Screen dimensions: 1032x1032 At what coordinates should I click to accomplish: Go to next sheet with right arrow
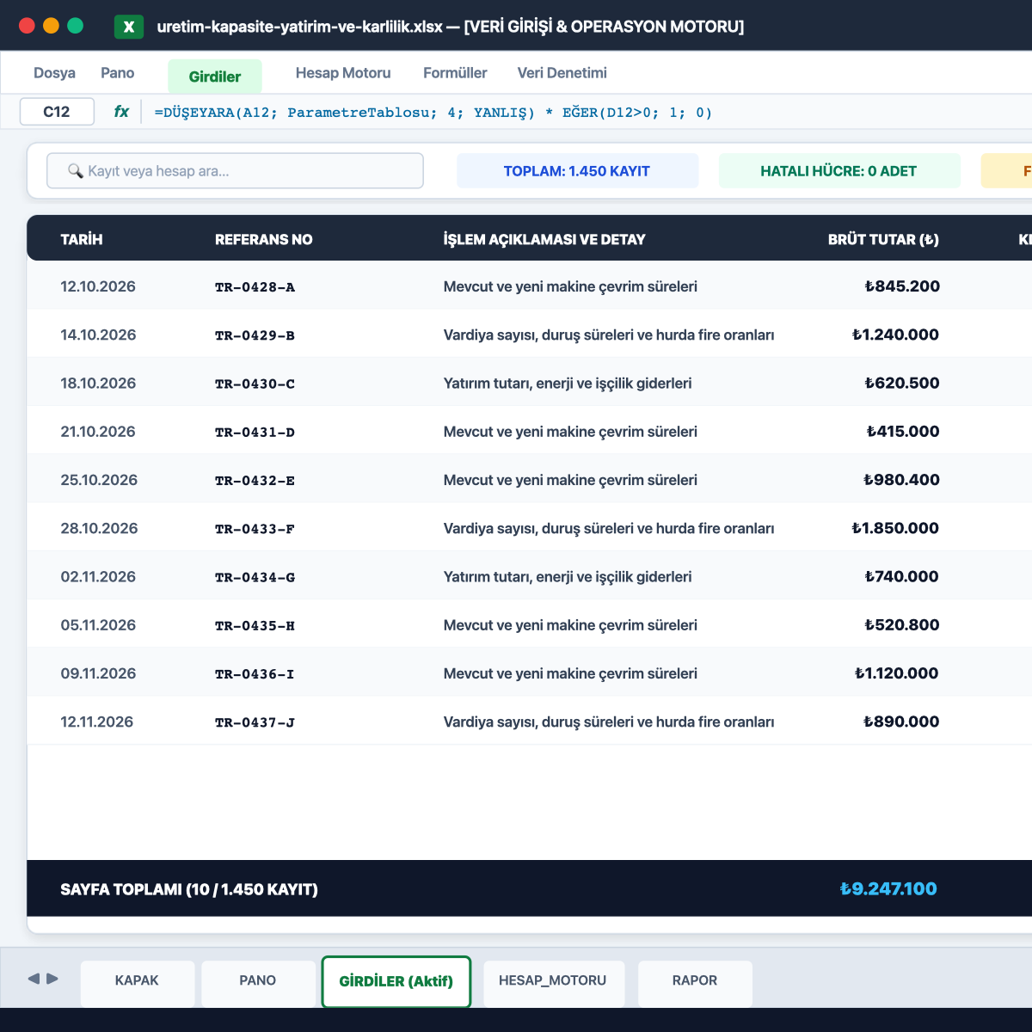pos(52,979)
